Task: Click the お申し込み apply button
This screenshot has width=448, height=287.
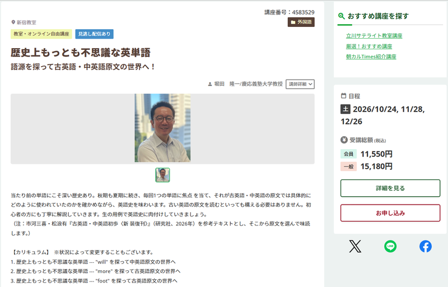Action: [390, 213]
